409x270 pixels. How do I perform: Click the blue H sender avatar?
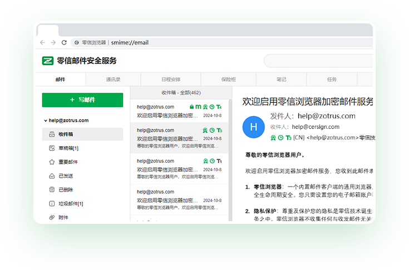[x=254, y=127]
